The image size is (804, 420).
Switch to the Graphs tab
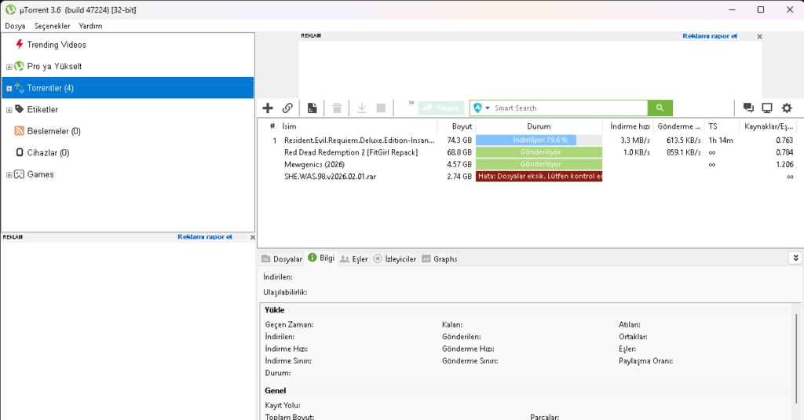click(440, 259)
